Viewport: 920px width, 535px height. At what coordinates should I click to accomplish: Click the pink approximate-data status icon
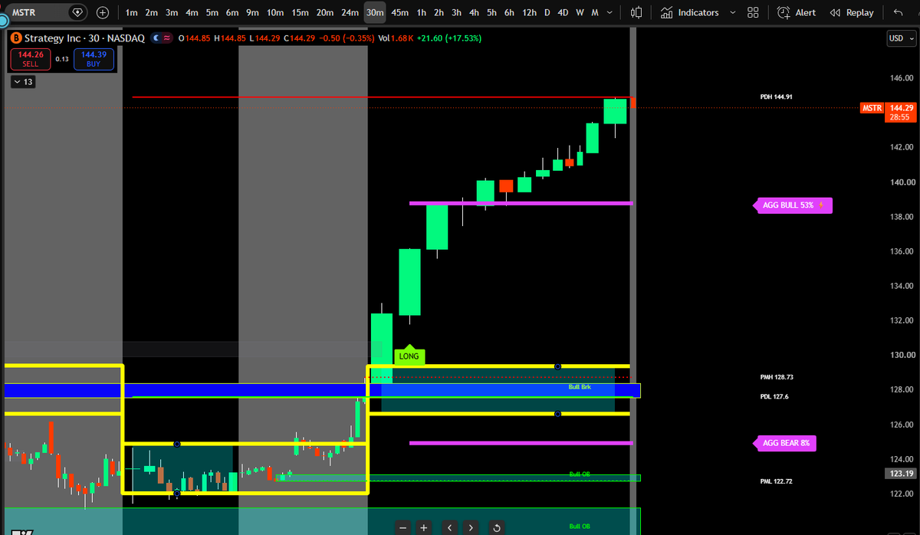(x=168, y=38)
